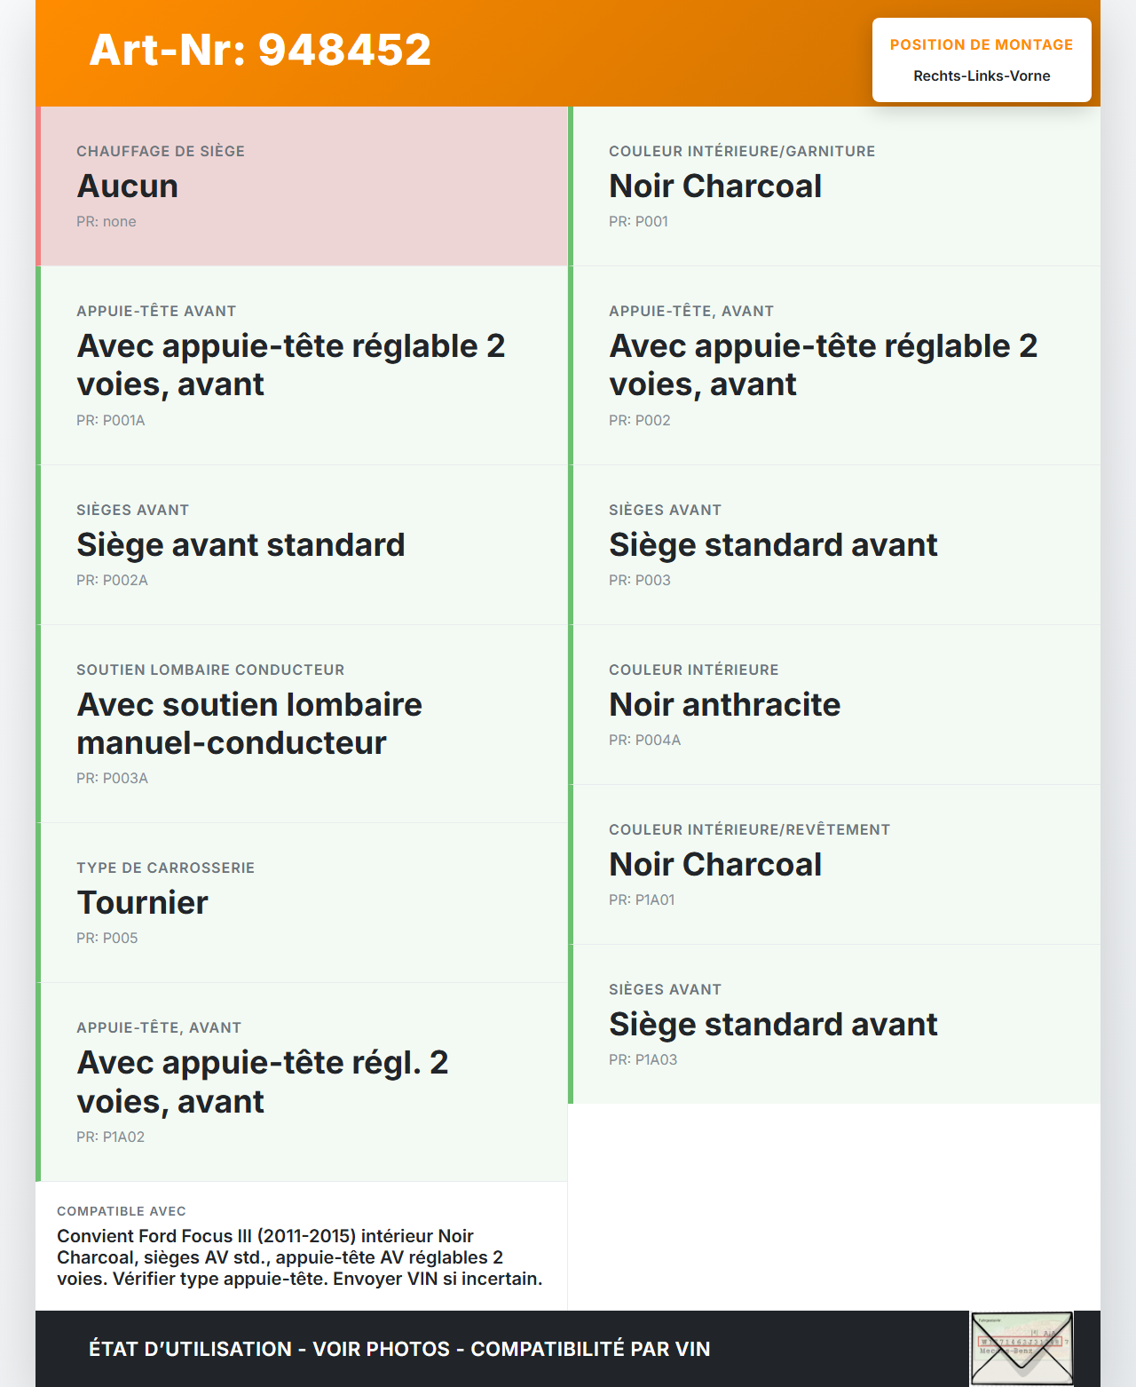Click the appuie-tête card with PR P001A

coord(303,365)
